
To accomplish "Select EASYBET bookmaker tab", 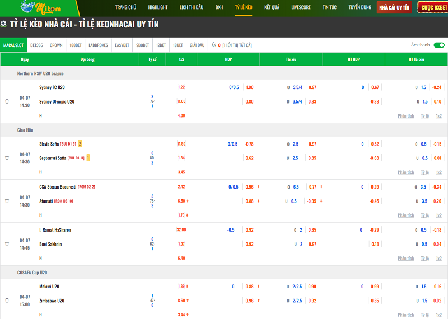I will click(122, 45).
